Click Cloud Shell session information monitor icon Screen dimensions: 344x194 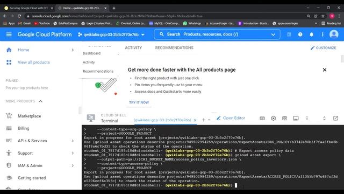[296, 119]
